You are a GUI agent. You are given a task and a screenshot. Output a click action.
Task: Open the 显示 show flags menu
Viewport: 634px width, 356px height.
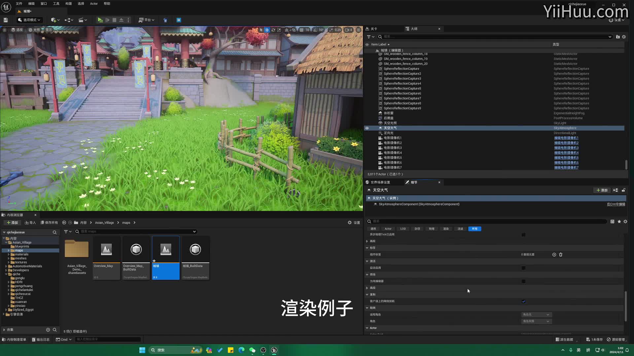coord(49,30)
